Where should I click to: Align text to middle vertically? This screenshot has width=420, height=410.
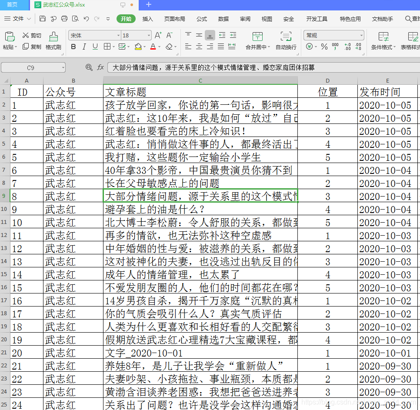pos(199,35)
